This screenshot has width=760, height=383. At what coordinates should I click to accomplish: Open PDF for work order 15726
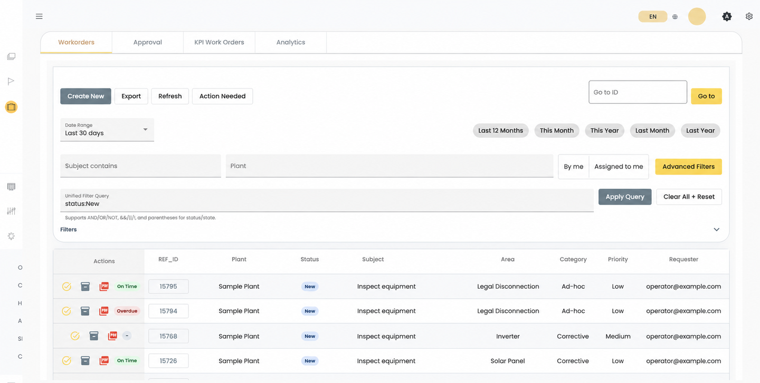[104, 361]
